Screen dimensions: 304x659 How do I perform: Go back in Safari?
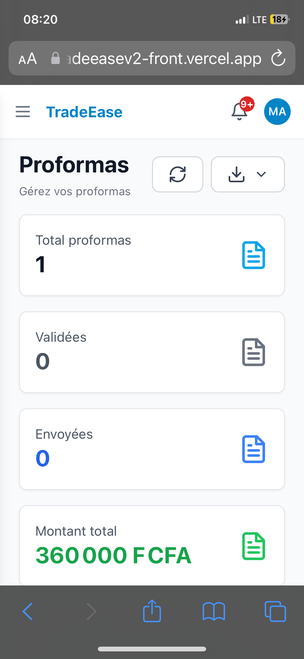click(x=28, y=611)
